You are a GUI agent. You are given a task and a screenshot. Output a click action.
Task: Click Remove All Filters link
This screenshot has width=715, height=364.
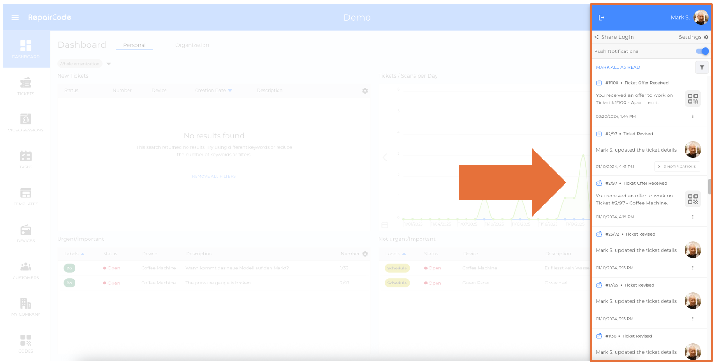(x=214, y=176)
